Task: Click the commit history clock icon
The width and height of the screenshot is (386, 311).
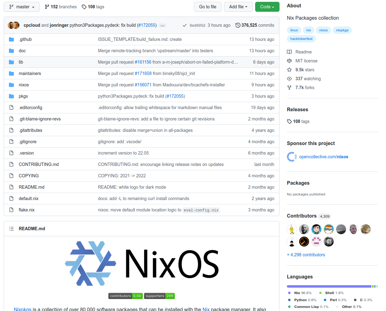Action: pyautogui.click(x=238, y=25)
